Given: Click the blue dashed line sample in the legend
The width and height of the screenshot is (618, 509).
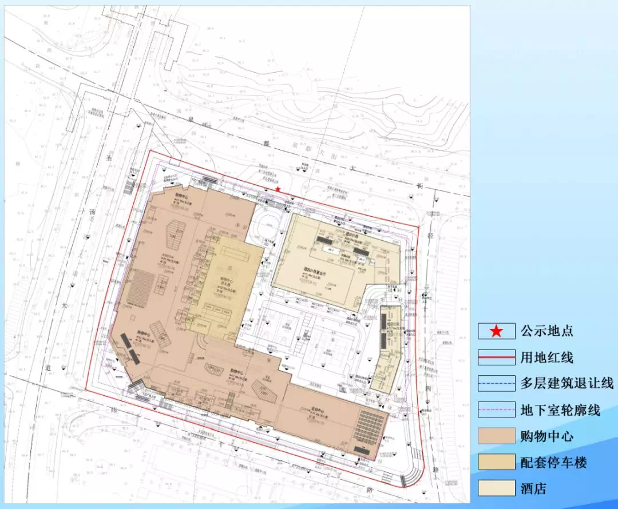Looking at the screenshot, I should 496,384.
